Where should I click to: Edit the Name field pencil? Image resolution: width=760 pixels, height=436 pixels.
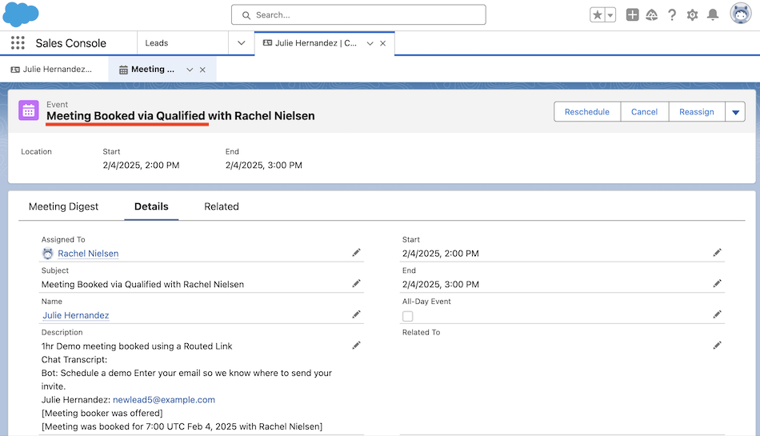click(356, 314)
